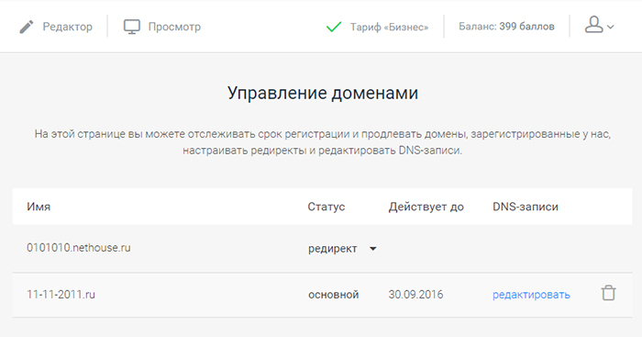Open the редирект status dropdown arrow

pos(373,249)
